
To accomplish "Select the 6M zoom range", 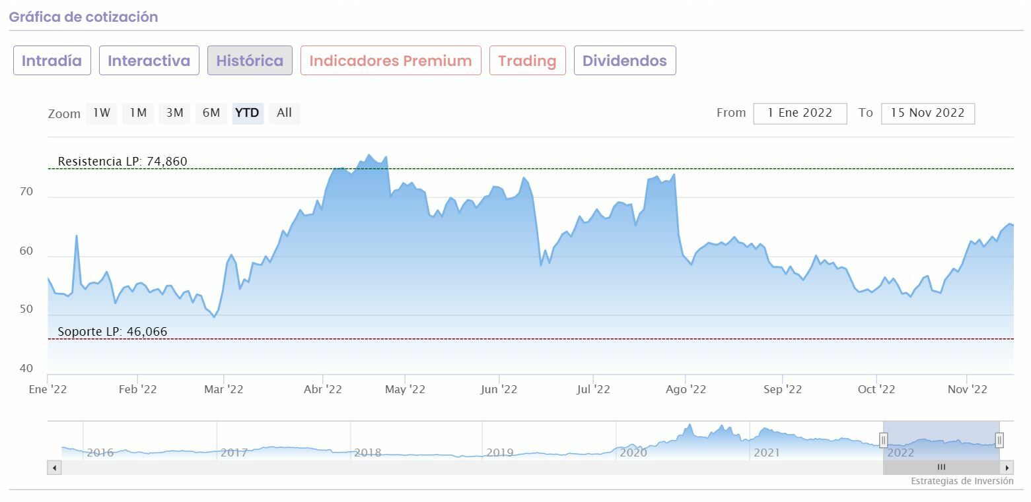I will tap(211, 113).
